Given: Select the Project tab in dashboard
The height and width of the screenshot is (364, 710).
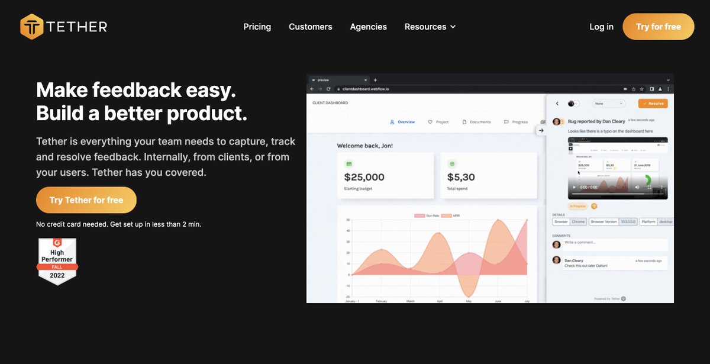Looking at the screenshot, I should pos(438,122).
